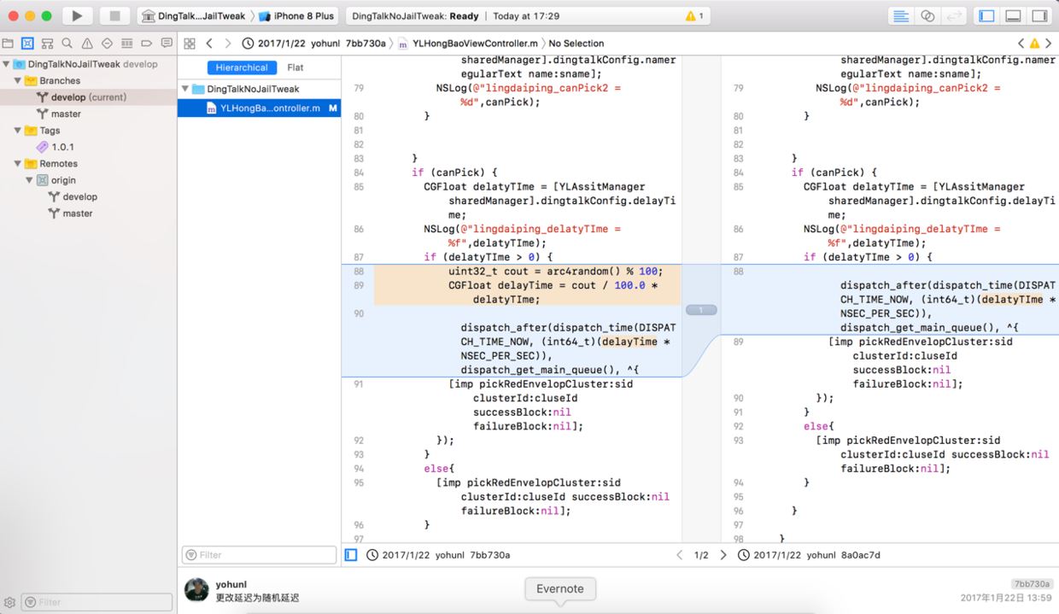
Task: Show the Standard editor
Action: pos(900,15)
